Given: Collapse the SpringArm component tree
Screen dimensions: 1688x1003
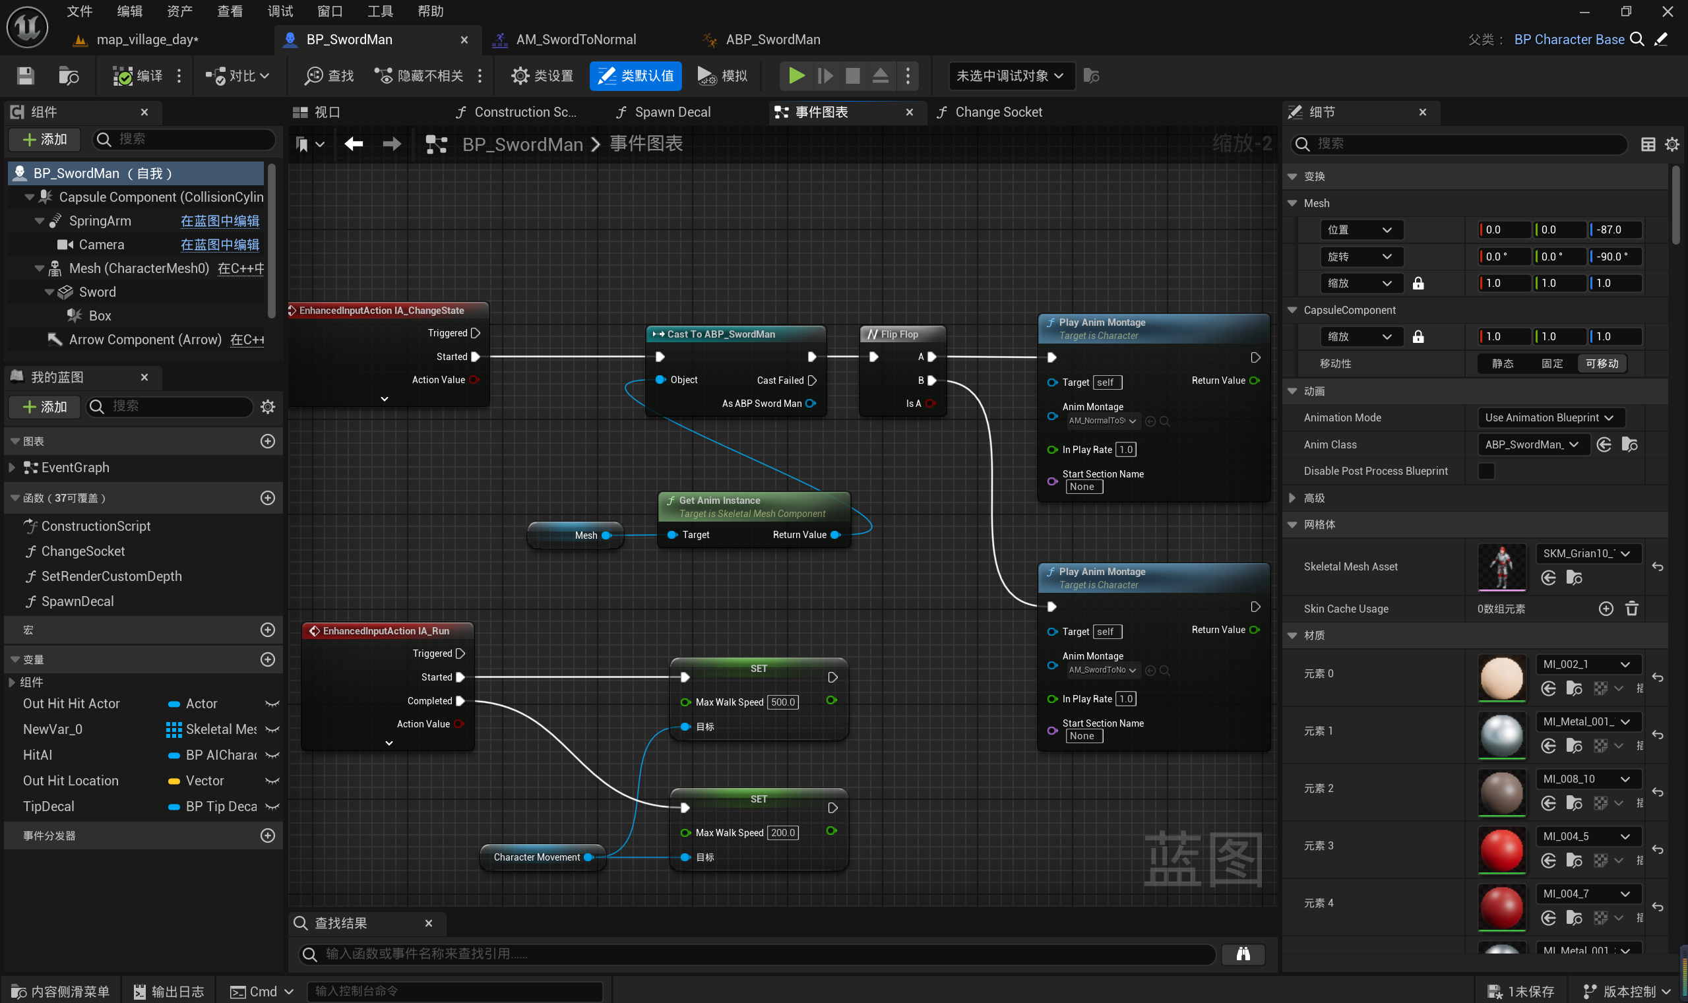Looking at the screenshot, I should (40, 221).
